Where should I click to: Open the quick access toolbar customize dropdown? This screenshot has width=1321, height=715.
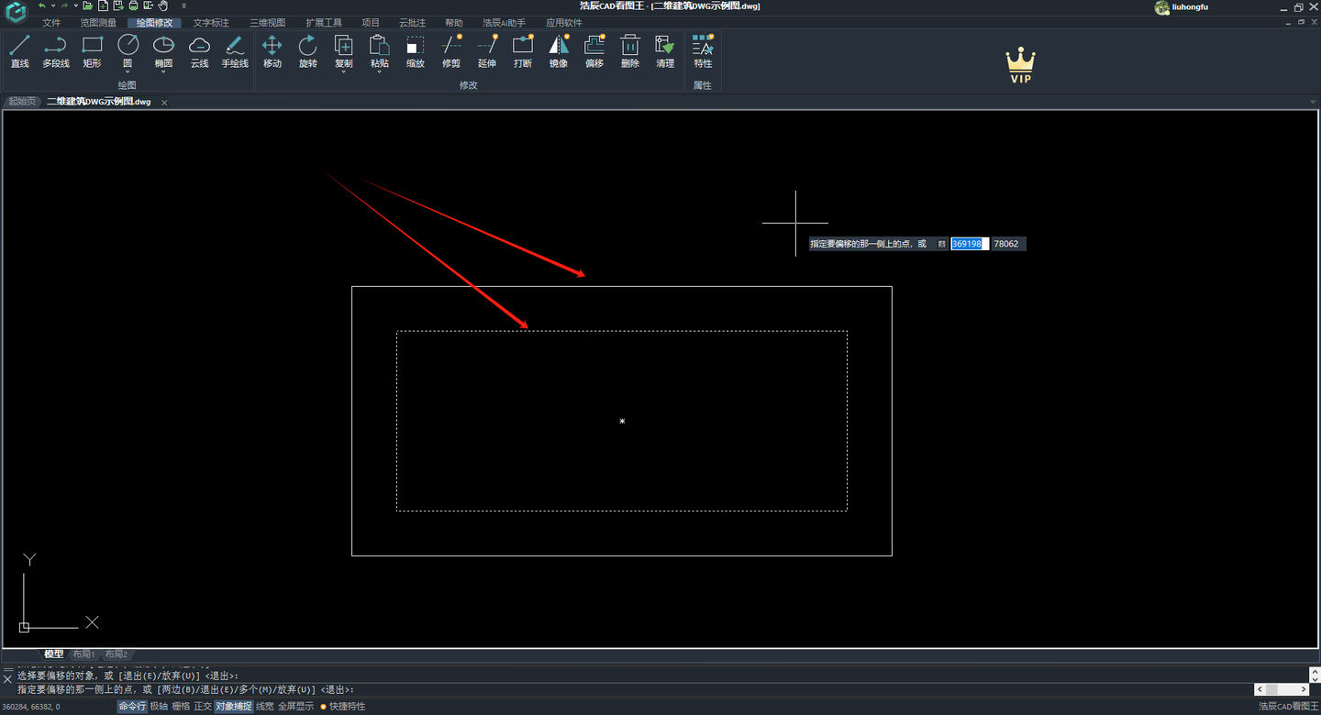[x=183, y=5]
